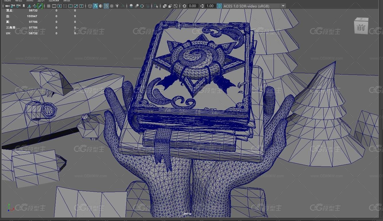Screen dimensions: 383x221
Task: Click the X-Ray Joints icon
Action: click(176, 6)
